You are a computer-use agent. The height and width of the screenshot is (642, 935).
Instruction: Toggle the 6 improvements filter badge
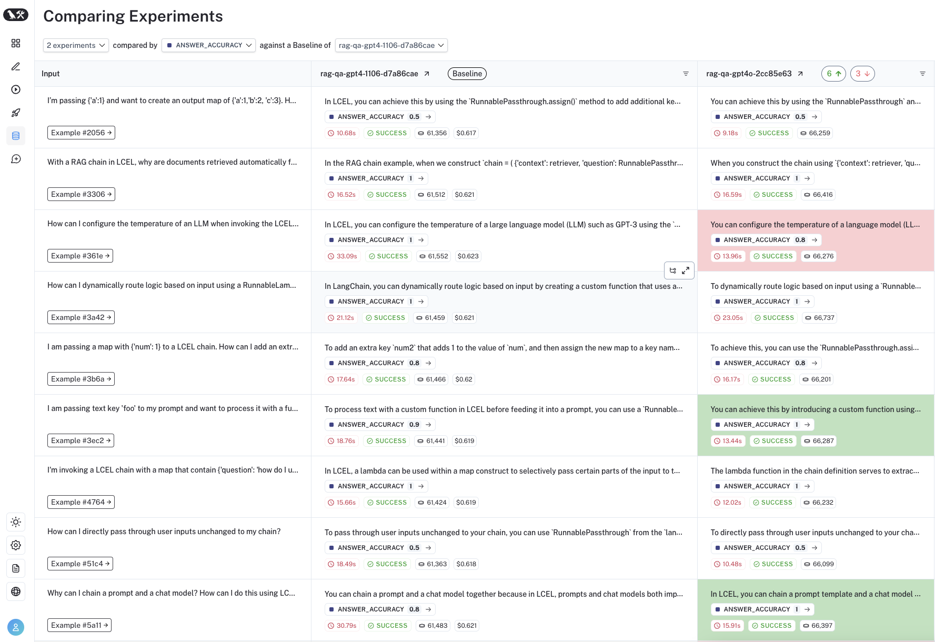[x=833, y=74]
